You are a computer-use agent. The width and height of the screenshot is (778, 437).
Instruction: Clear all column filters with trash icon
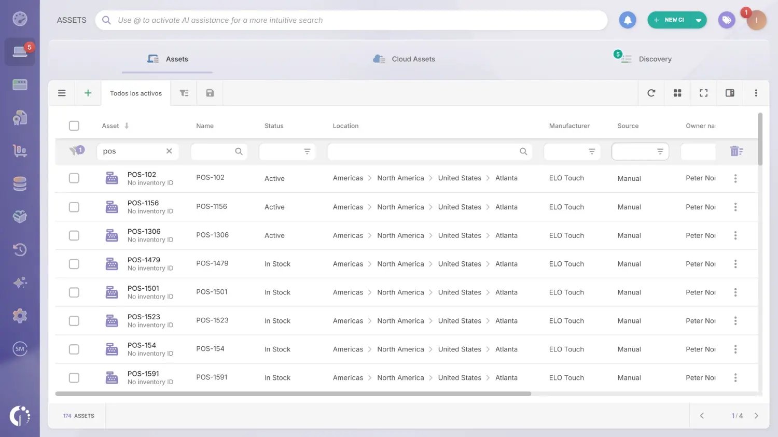pos(737,151)
